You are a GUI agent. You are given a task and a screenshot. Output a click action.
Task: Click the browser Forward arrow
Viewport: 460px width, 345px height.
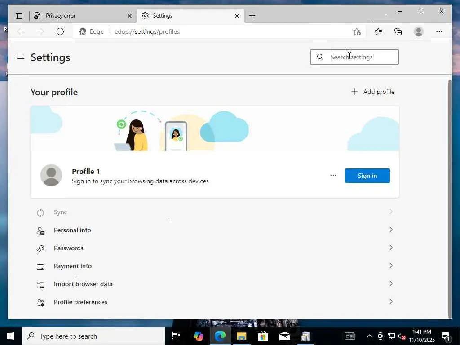pyautogui.click(x=40, y=32)
